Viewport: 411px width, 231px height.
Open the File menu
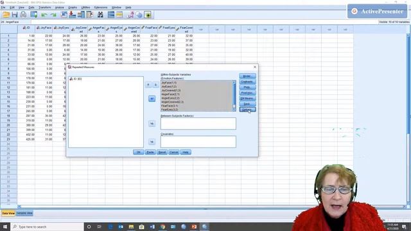3,7
